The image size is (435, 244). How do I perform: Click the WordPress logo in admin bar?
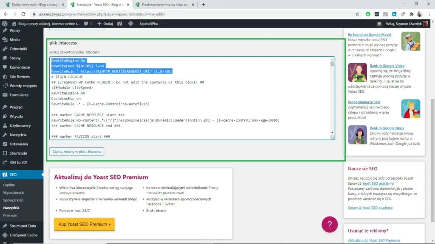(5, 24)
